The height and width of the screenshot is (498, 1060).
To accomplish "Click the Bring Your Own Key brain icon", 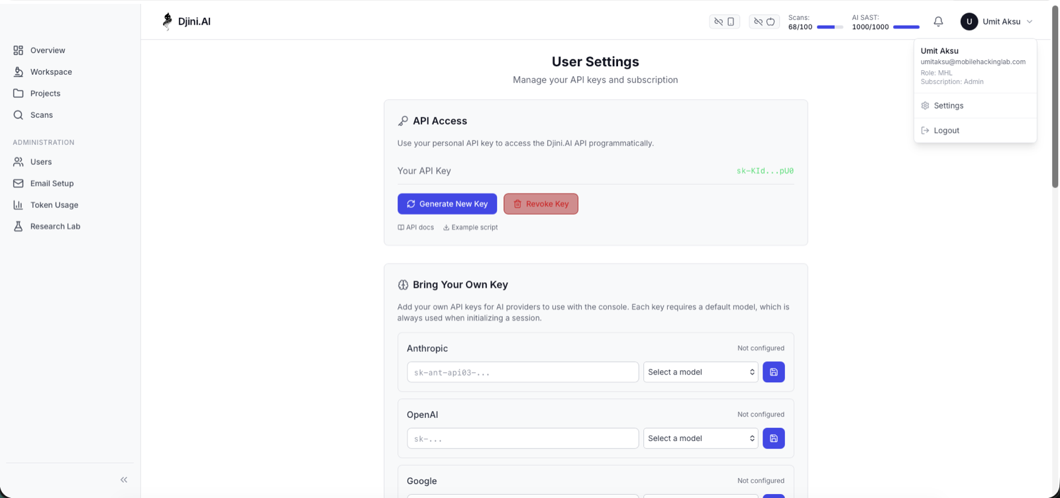I will [x=403, y=285].
